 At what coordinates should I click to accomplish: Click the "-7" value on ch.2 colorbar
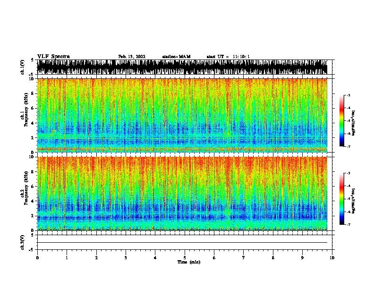click(348, 224)
